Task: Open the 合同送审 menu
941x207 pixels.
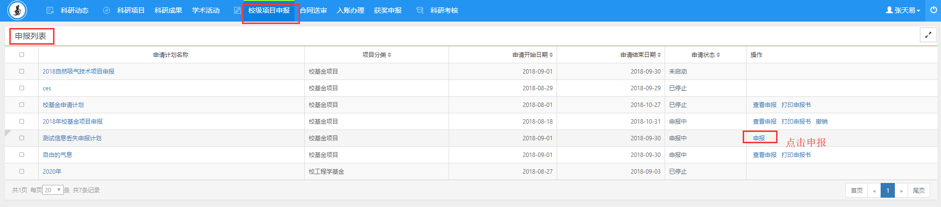Action: tap(314, 10)
